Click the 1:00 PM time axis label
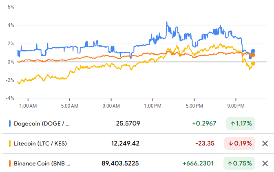This screenshot has width=274, height=172. point(152,106)
